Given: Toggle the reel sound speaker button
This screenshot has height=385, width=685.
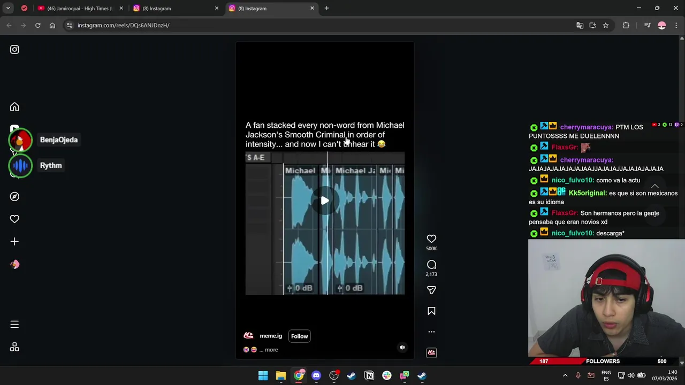Looking at the screenshot, I should pos(402,347).
